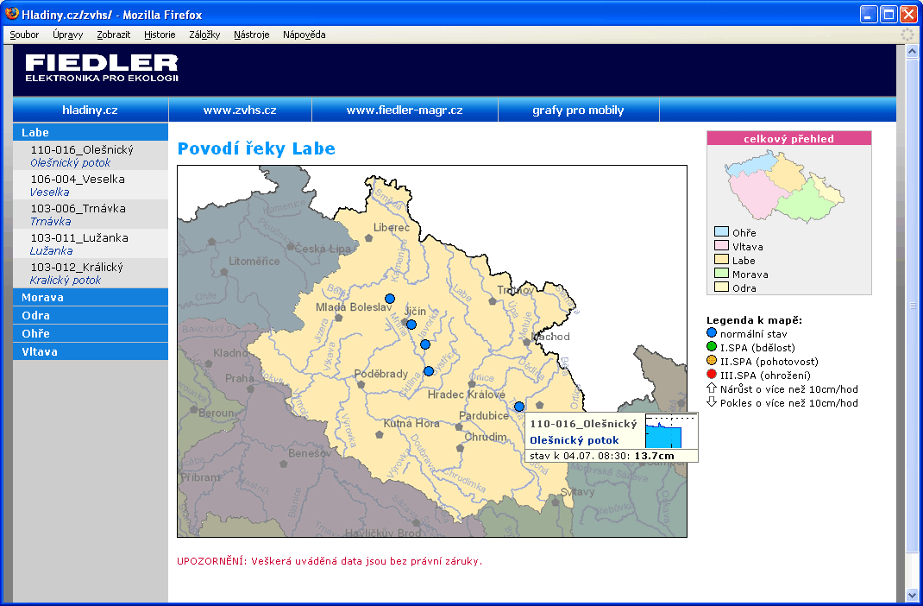Open the Nástroje menu
This screenshot has height=606, width=923.
tap(251, 35)
